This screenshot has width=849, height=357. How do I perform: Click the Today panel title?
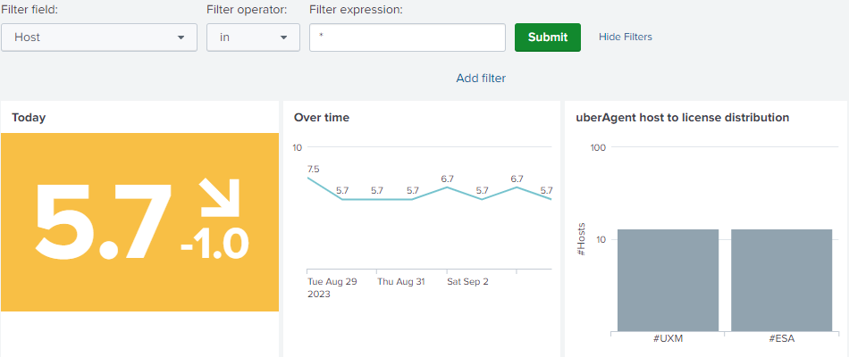pos(29,118)
